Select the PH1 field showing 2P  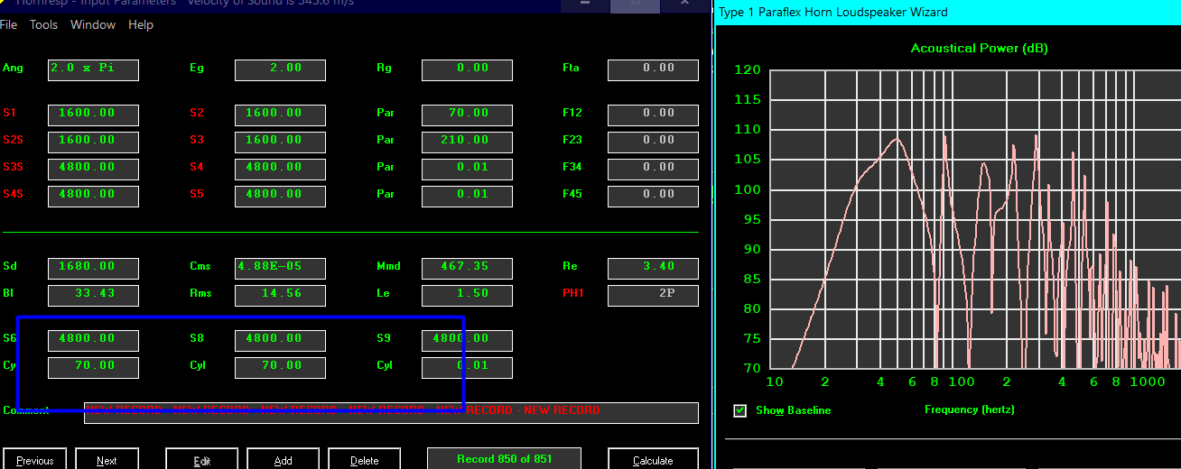653,295
